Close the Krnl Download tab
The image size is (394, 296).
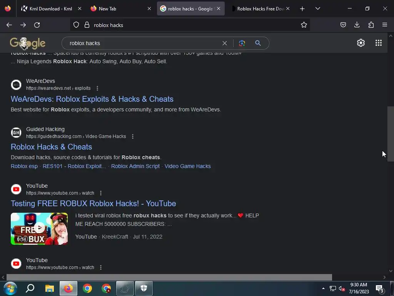(x=79, y=9)
